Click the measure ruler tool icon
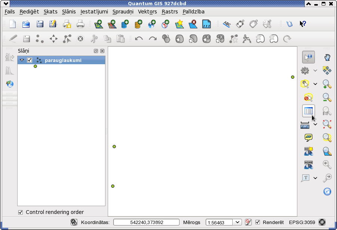Screen dimensions: 337x230 [305, 125]
